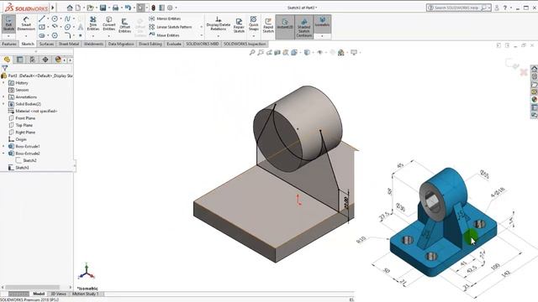Open the DisplayManager tab
The height and width of the screenshot is (302, 538).
(58, 60)
